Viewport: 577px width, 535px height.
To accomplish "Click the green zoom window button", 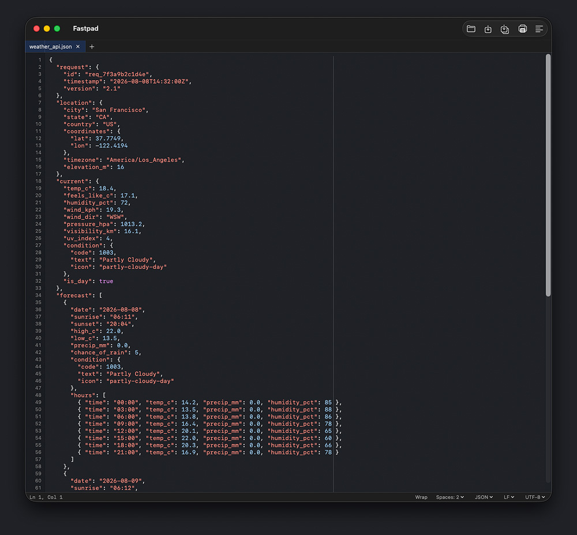I will point(57,29).
